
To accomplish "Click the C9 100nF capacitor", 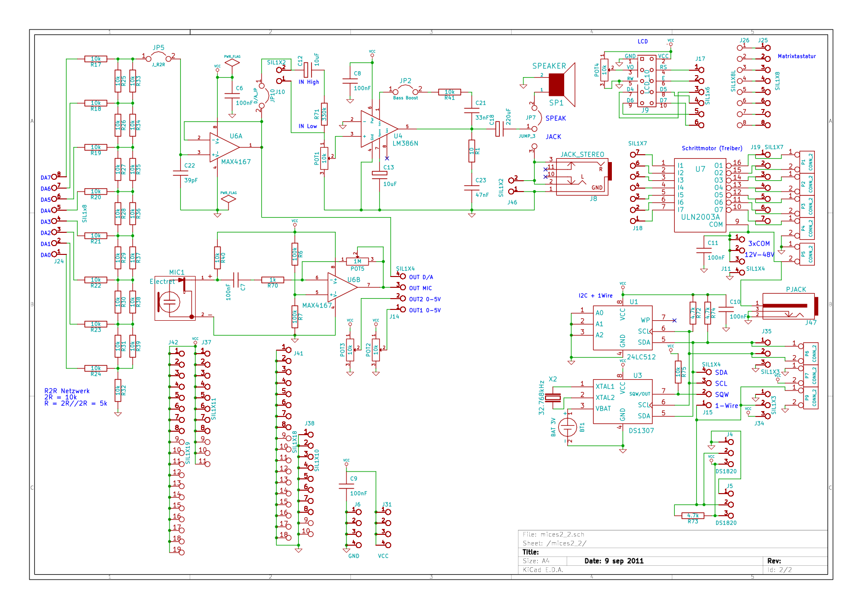I will point(346,486).
